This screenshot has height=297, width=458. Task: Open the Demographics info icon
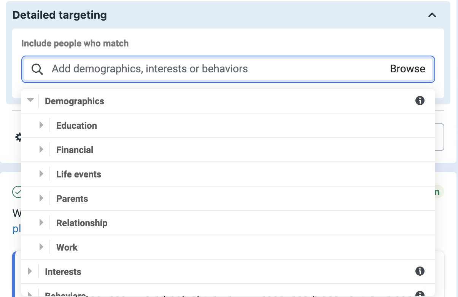(x=420, y=101)
